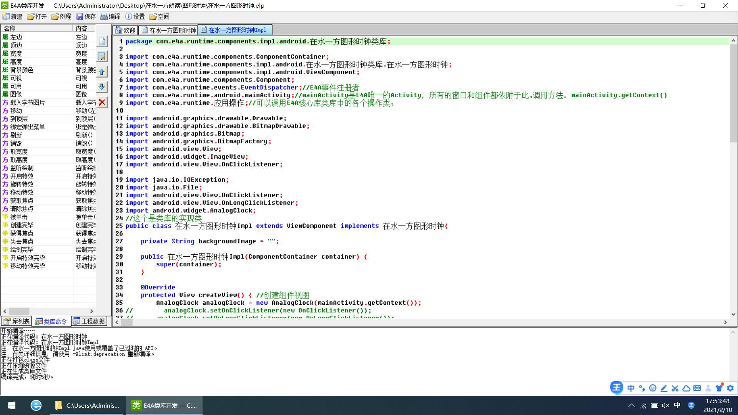Select the 监听绘制 method row
Screen dimensions: 738x415
click(48, 168)
